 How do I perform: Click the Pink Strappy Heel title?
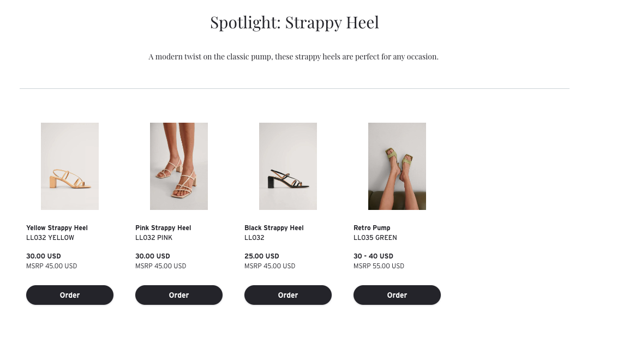click(x=163, y=228)
